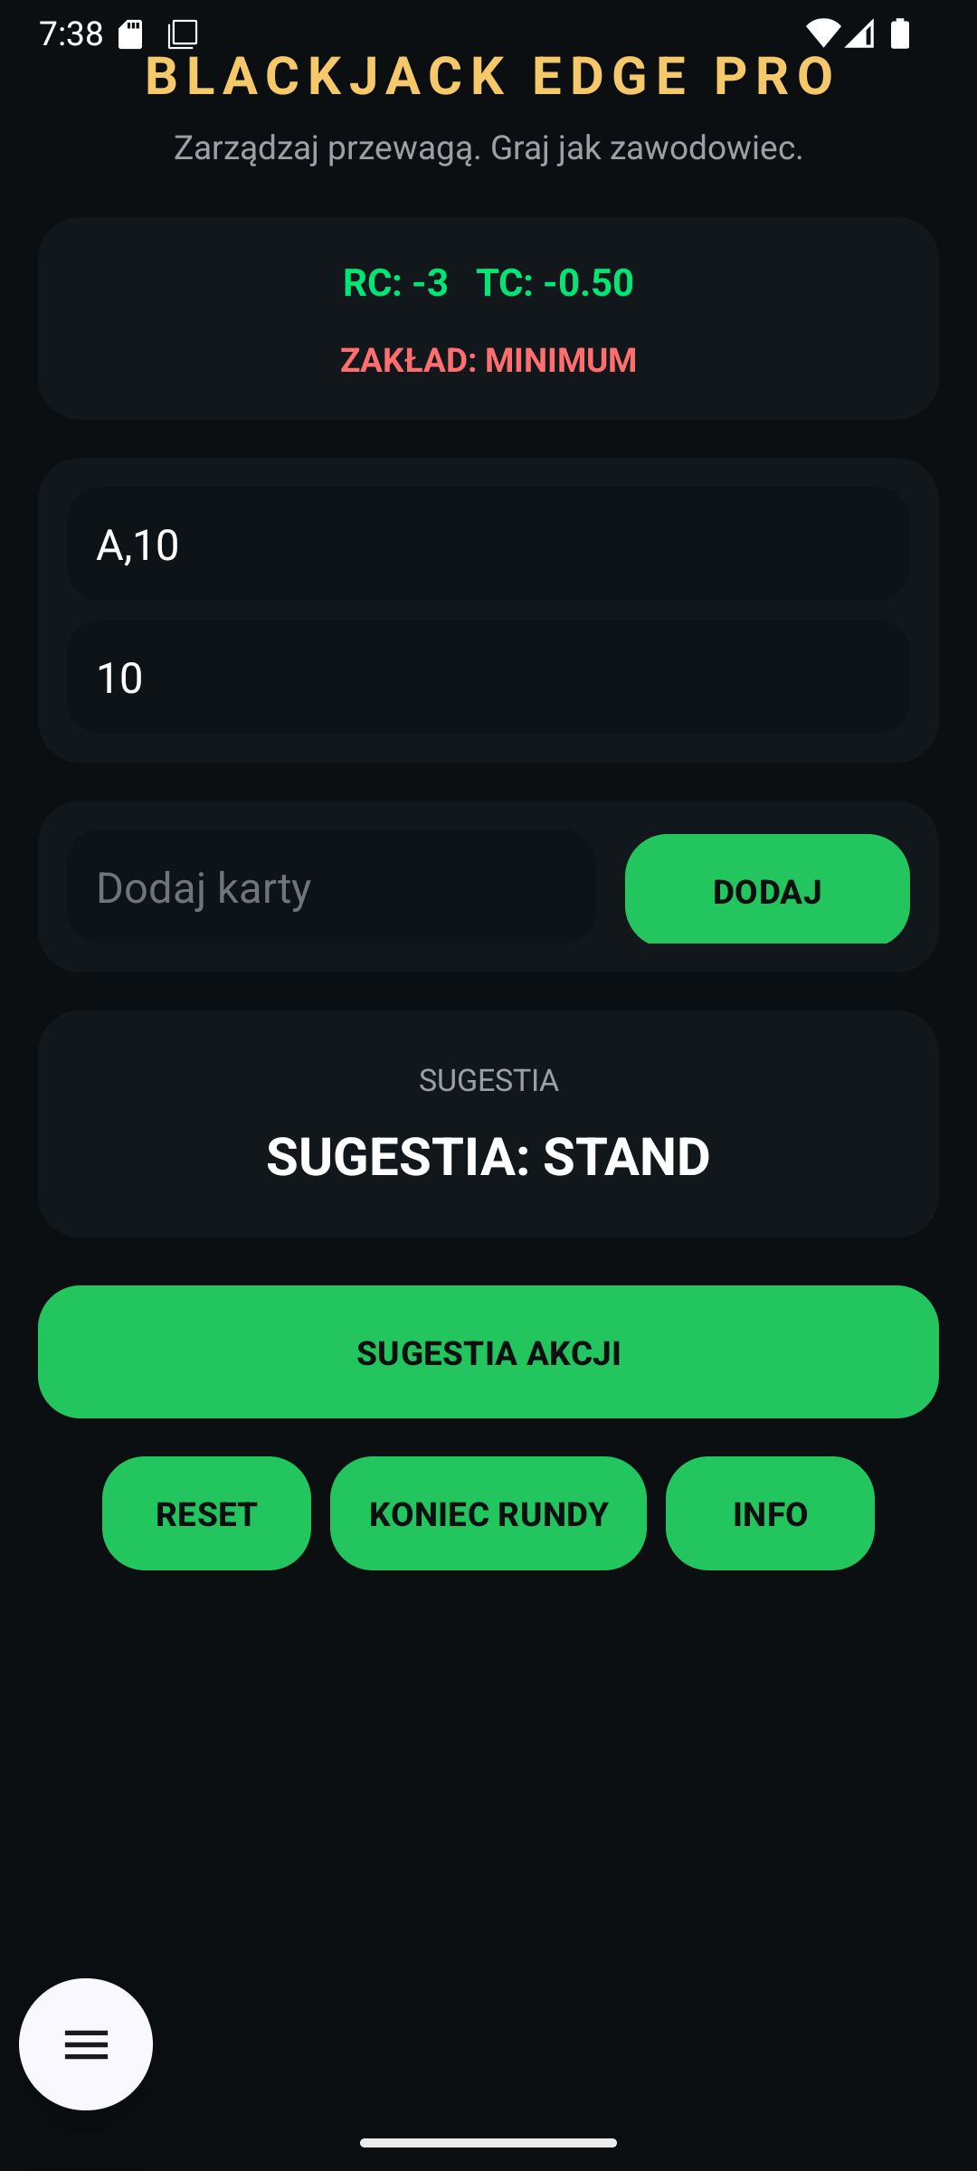Tap the status bar clock
This screenshot has height=2171, width=977.
(x=71, y=34)
